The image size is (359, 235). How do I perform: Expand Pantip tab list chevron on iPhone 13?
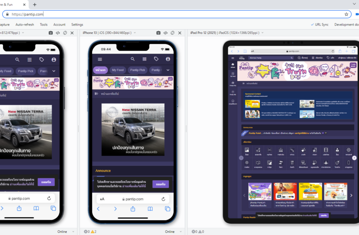click(168, 70)
